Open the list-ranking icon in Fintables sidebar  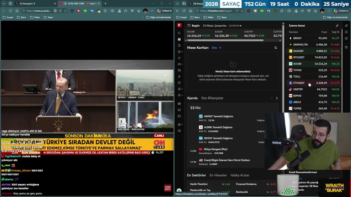[x=179, y=58]
